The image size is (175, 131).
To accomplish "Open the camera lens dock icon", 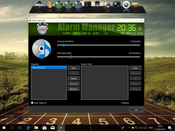I will [x=116, y=5].
